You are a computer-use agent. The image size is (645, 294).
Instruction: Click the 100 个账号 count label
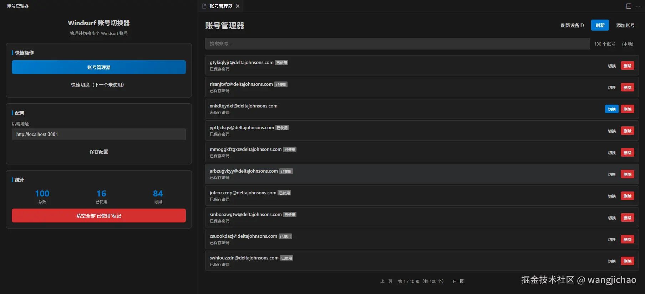(605, 44)
